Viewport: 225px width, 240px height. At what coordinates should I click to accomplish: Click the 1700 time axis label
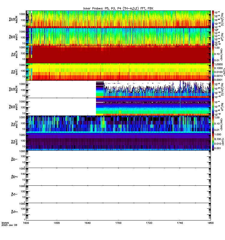[118, 223]
